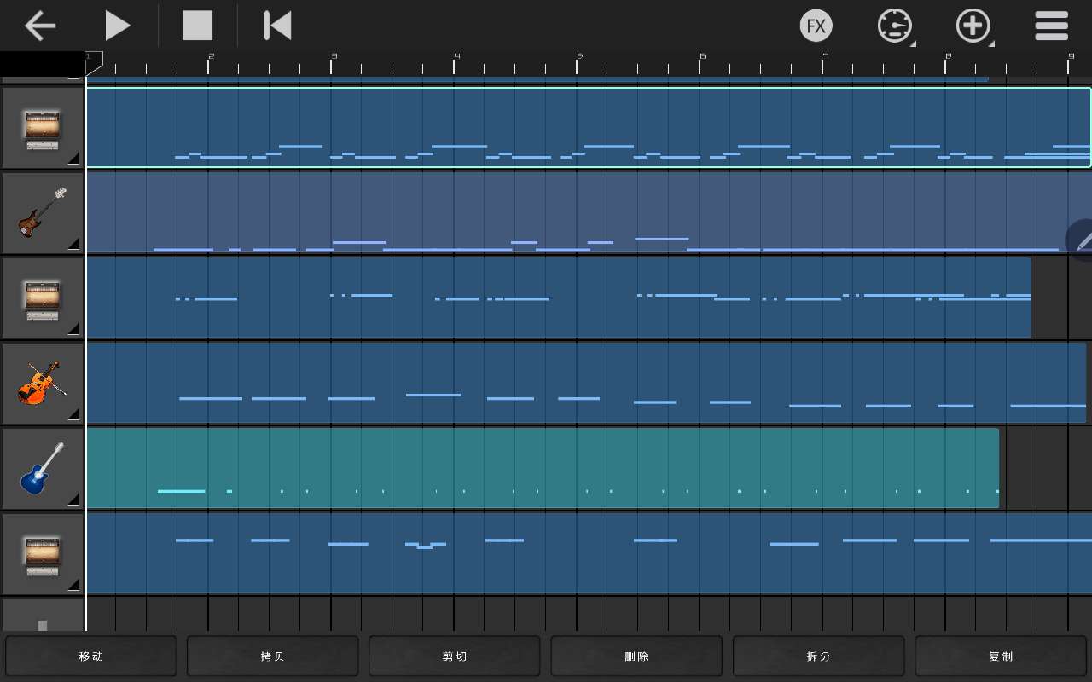This screenshot has width=1092, height=682.
Task: Open the FX effects panel
Action: point(816,26)
